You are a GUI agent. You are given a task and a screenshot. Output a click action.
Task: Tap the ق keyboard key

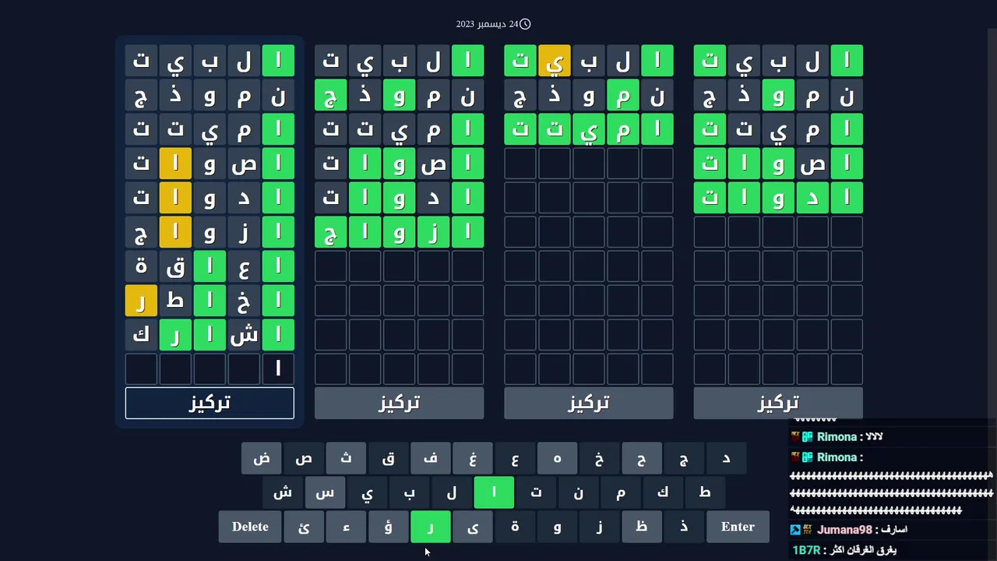[388, 458]
